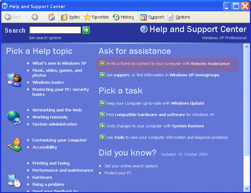Open Customizing your computer topic
Screen dimensions: 251x193
[x=59, y=140]
